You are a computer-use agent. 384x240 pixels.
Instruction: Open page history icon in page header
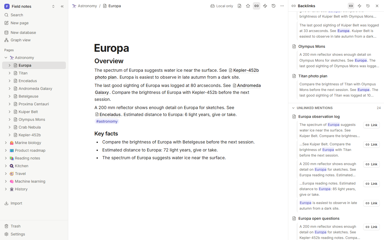(x=274, y=6)
